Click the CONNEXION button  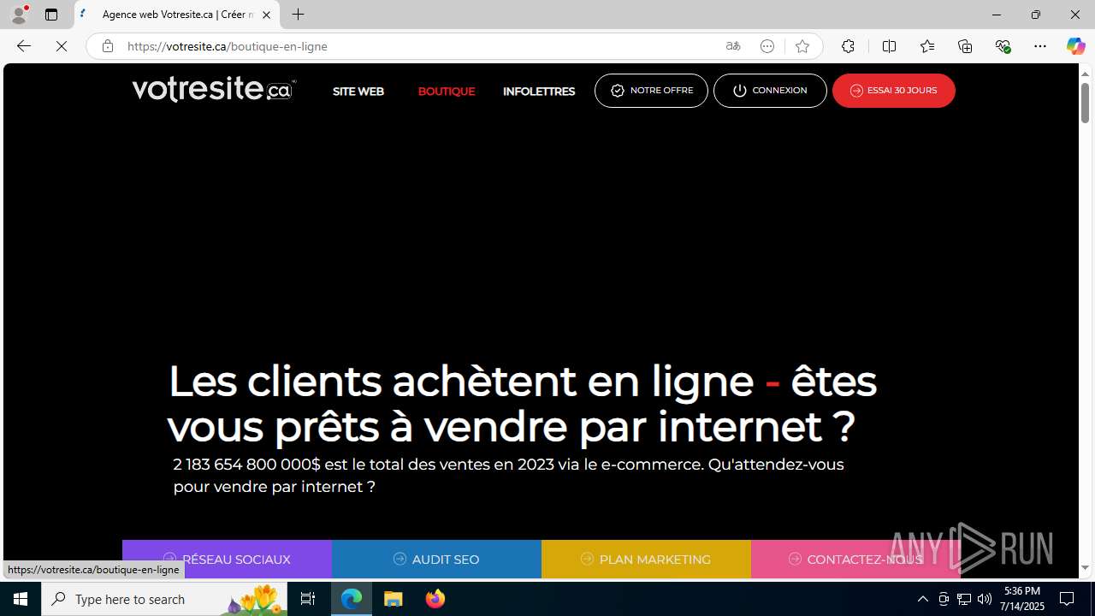pos(770,91)
